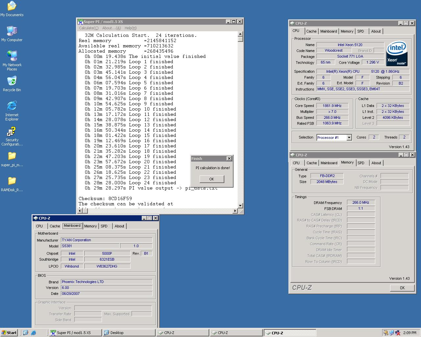Open the About menu in Super PI

[111, 28]
